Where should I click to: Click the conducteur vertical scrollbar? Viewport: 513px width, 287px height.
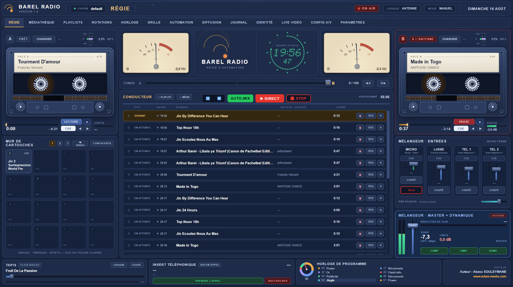pos(388,145)
